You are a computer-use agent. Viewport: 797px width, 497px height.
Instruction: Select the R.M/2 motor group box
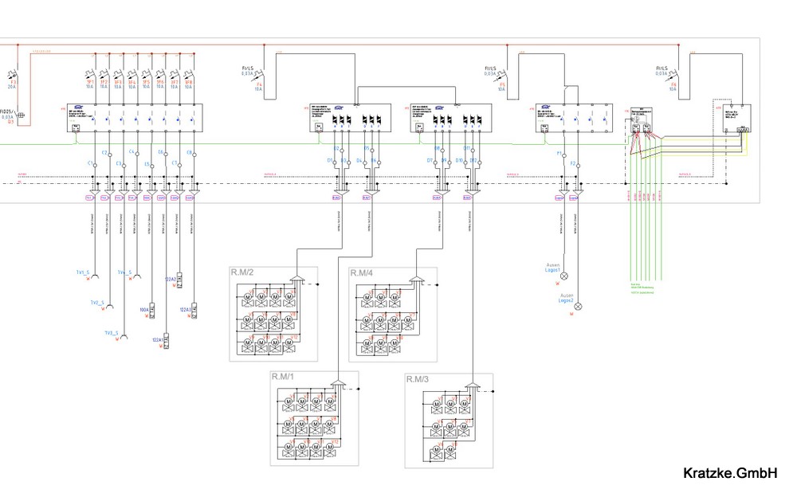273,315
